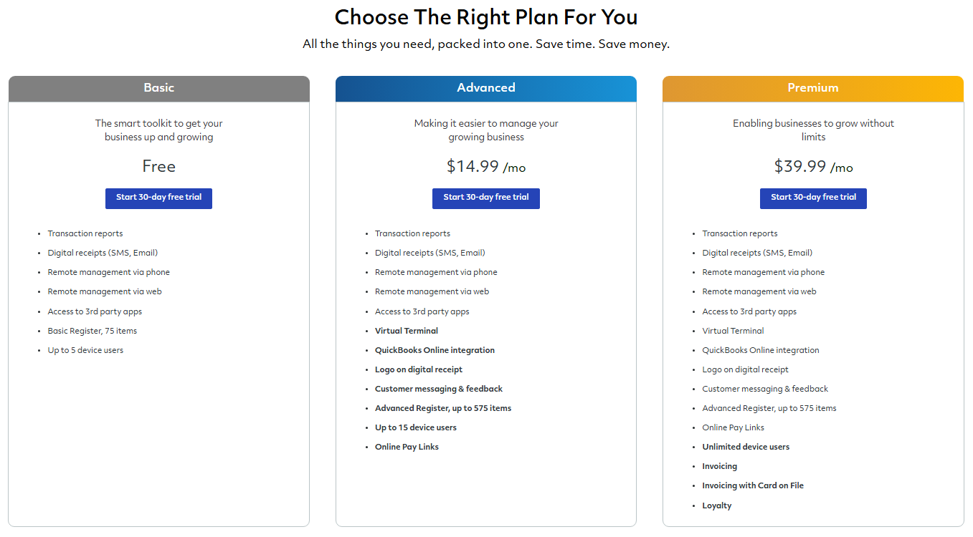The height and width of the screenshot is (537, 973).
Task: Click 'Unlimited device users' in Premium plan
Action: point(746,447)
